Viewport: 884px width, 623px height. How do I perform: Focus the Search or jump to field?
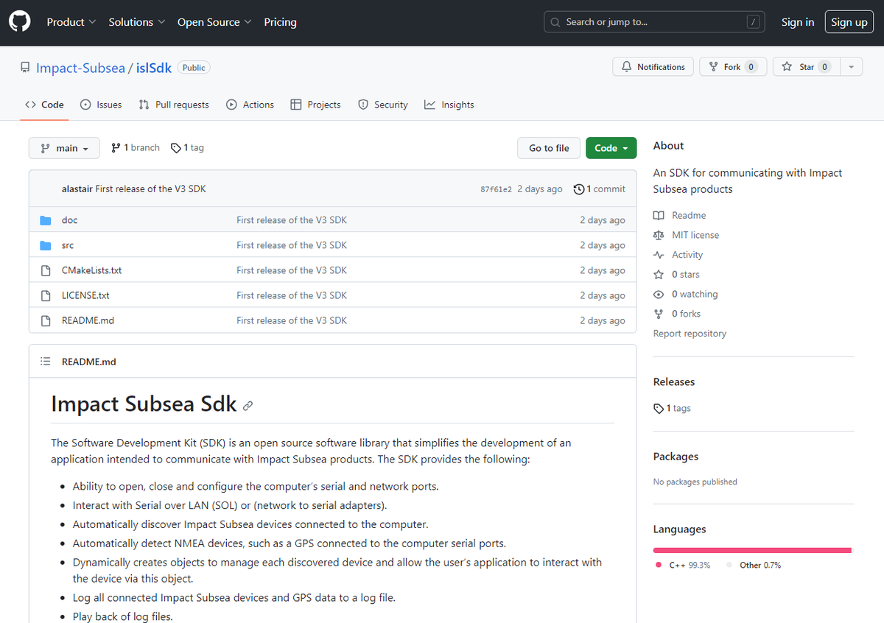click(654, 22)
